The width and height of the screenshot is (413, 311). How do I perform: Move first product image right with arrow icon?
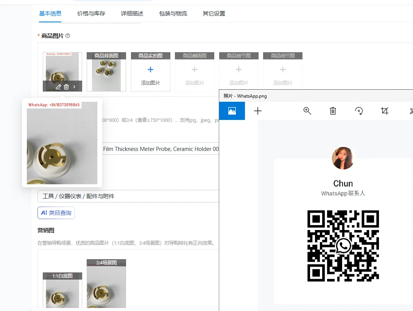[x=74, y=87]
